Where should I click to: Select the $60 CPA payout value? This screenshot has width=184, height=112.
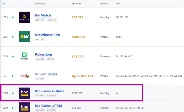[78, 17]
